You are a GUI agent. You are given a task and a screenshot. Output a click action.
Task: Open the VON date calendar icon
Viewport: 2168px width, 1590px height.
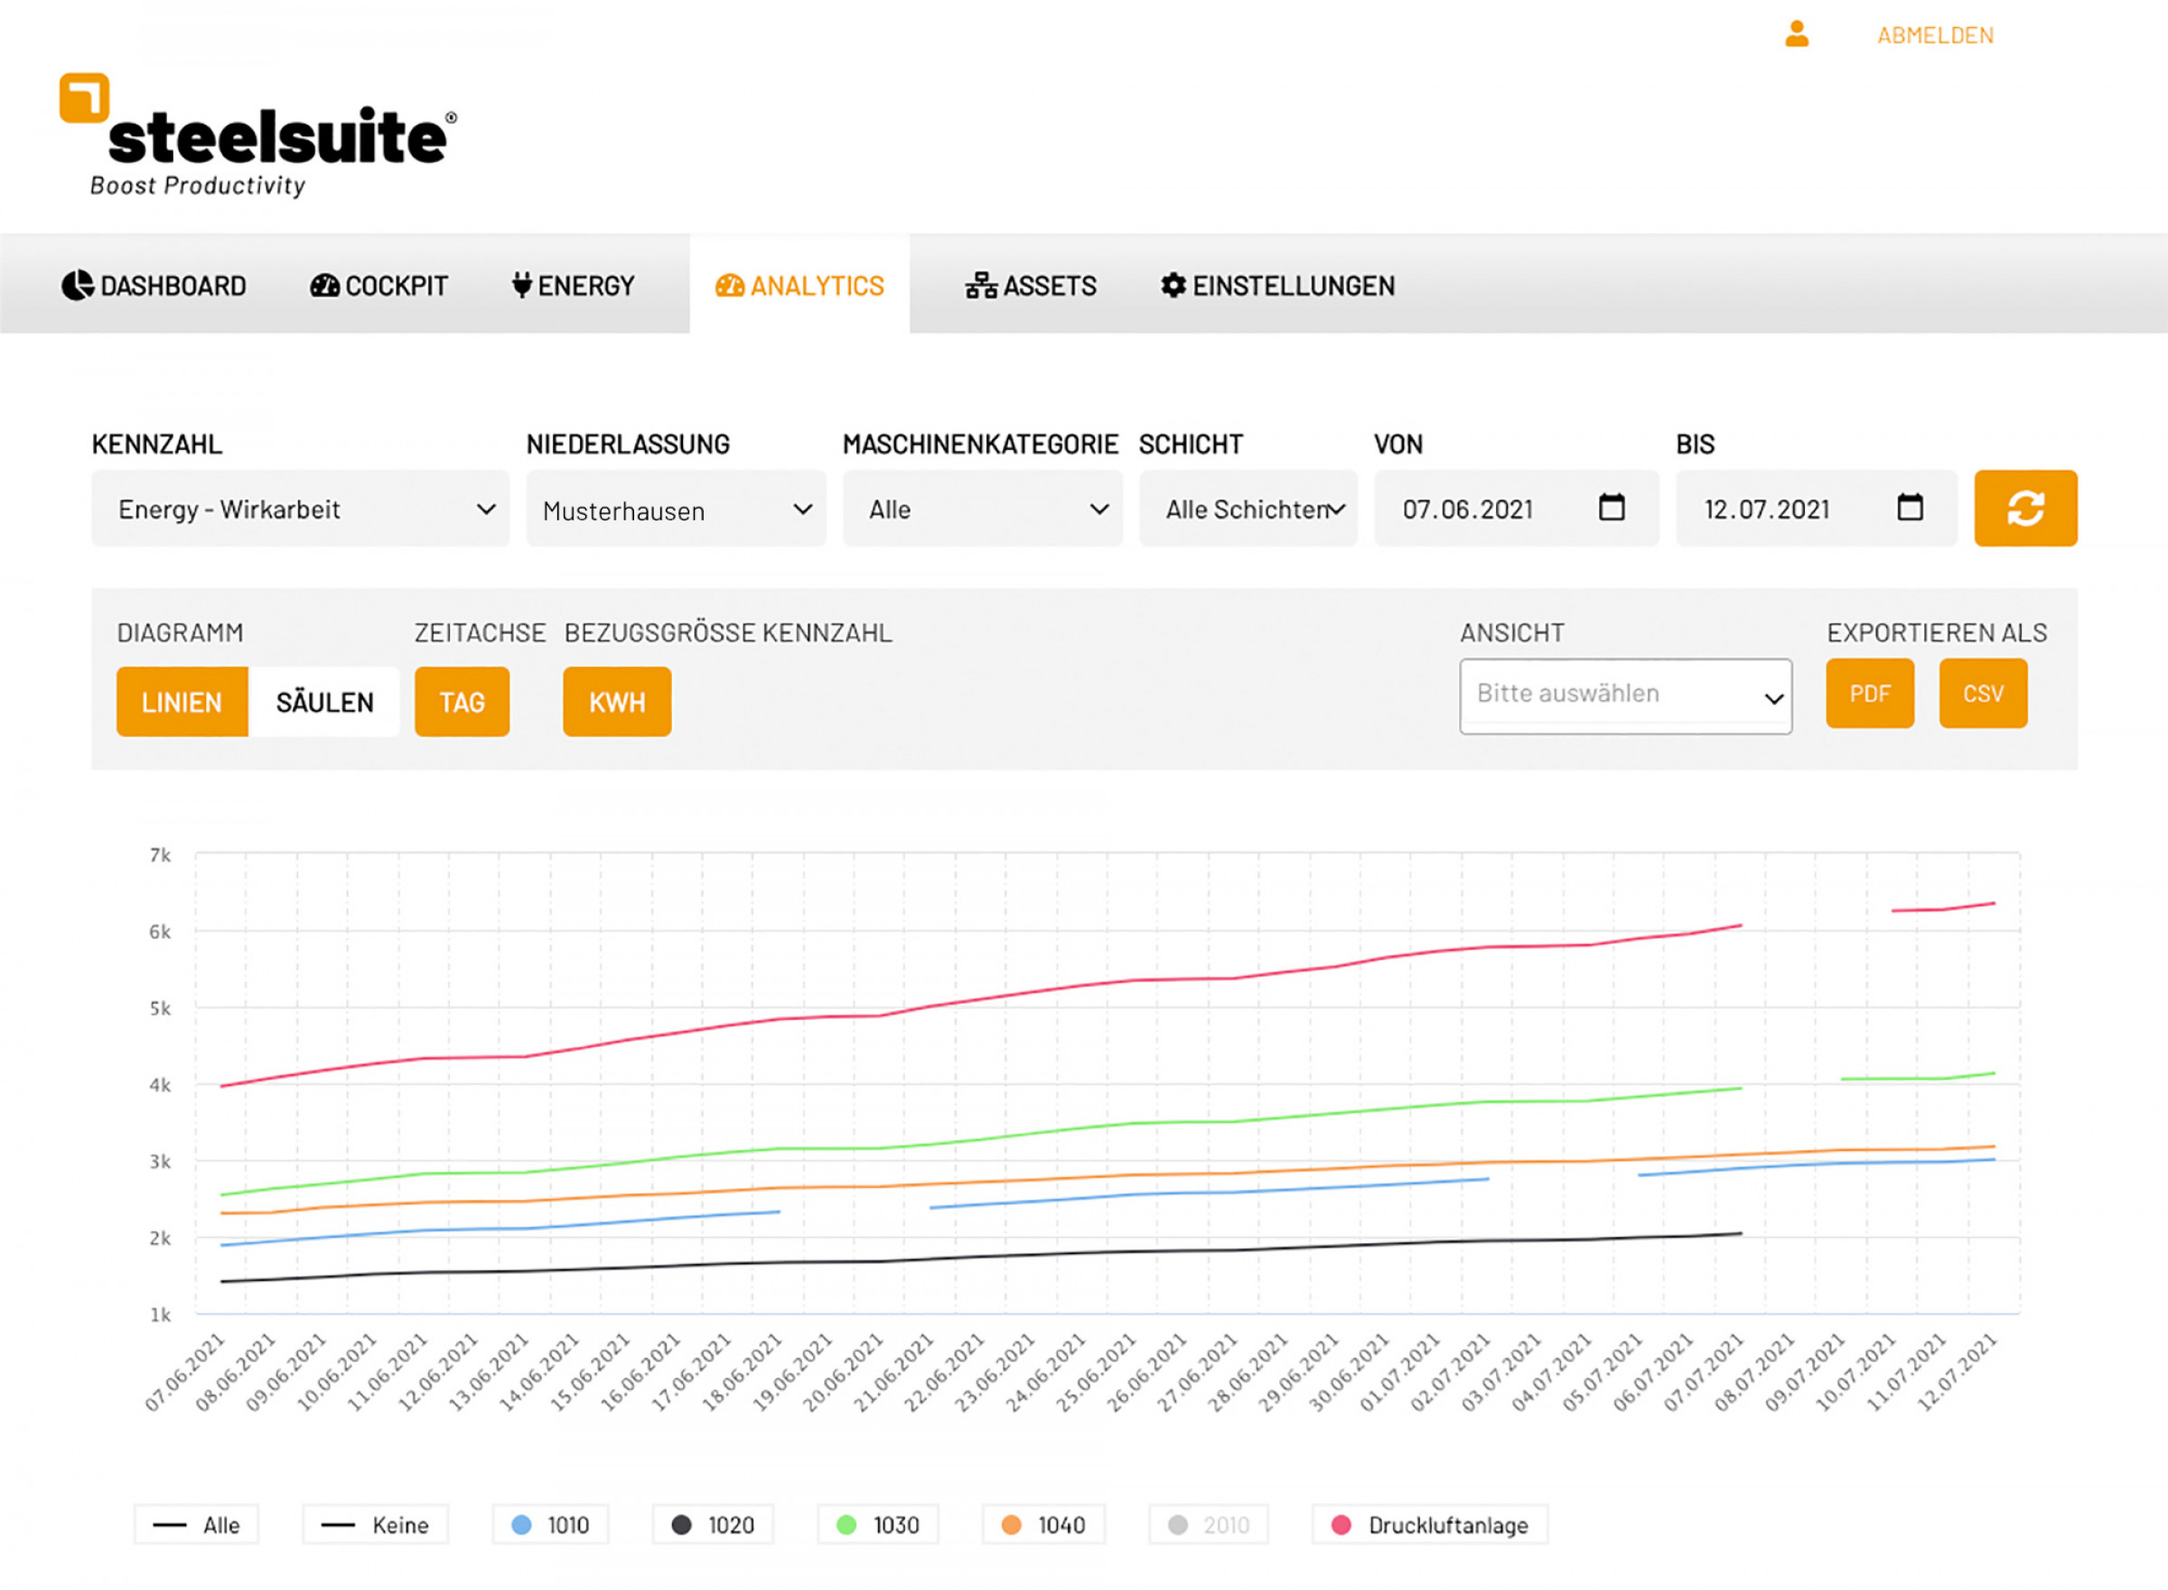[x=1611, y=507]
